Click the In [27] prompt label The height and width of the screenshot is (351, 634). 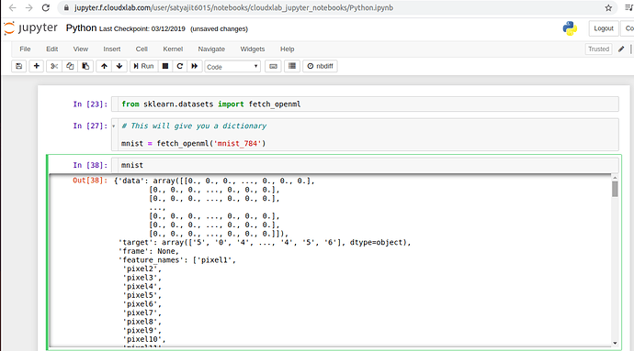[90, 126]
